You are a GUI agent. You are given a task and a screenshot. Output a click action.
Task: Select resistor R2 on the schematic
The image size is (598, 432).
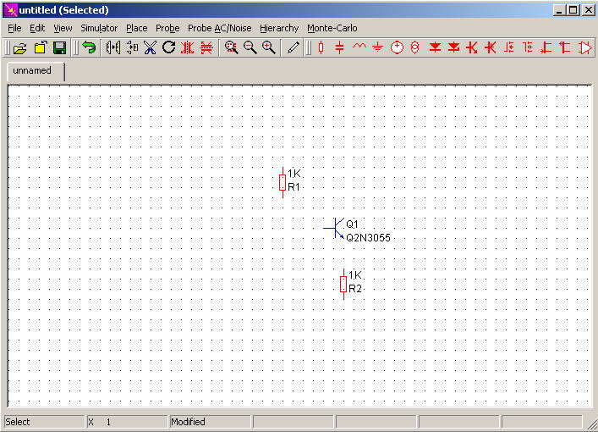(x=343, y=284)
